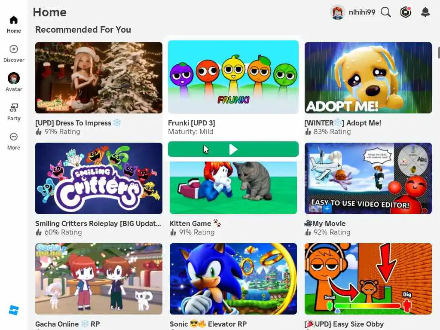The height and width of the screenshot is (330, 440).
Task: Click the 'Home' page heading
Action: (50, 12)
